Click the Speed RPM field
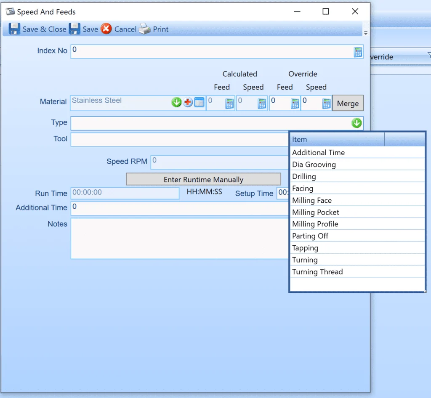The height and width of the screenshot is (398, 431). [x=220, y=162]
